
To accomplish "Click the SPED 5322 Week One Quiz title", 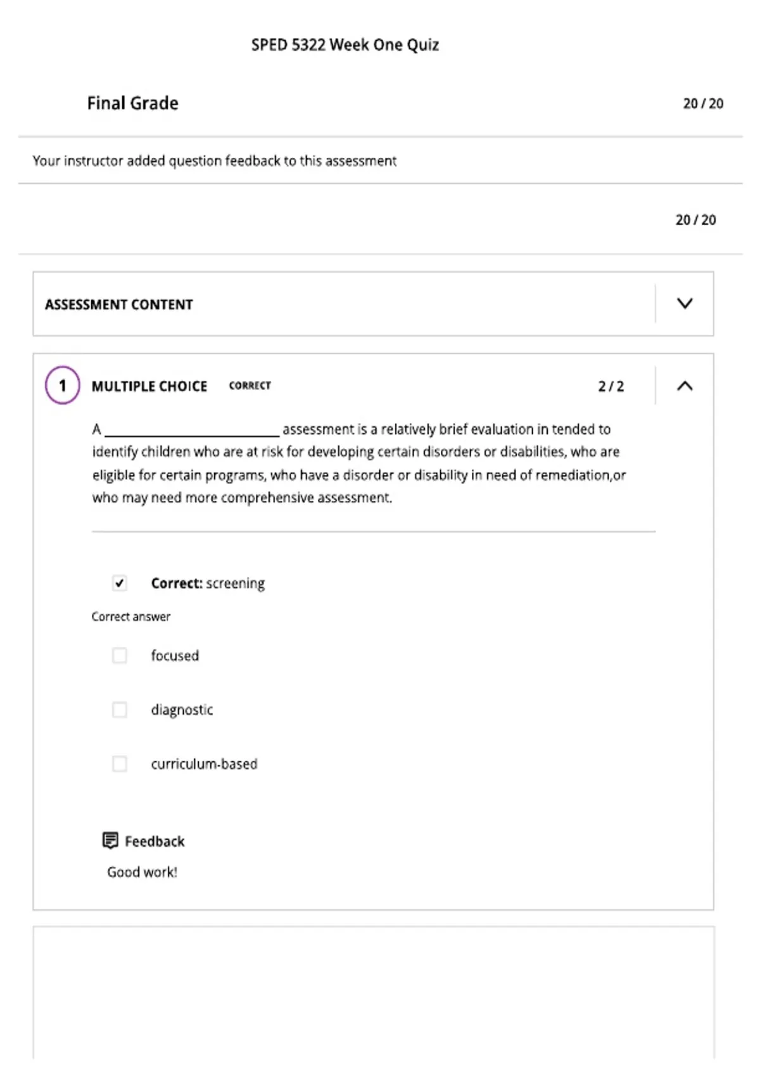I will [x=345, y=45].
